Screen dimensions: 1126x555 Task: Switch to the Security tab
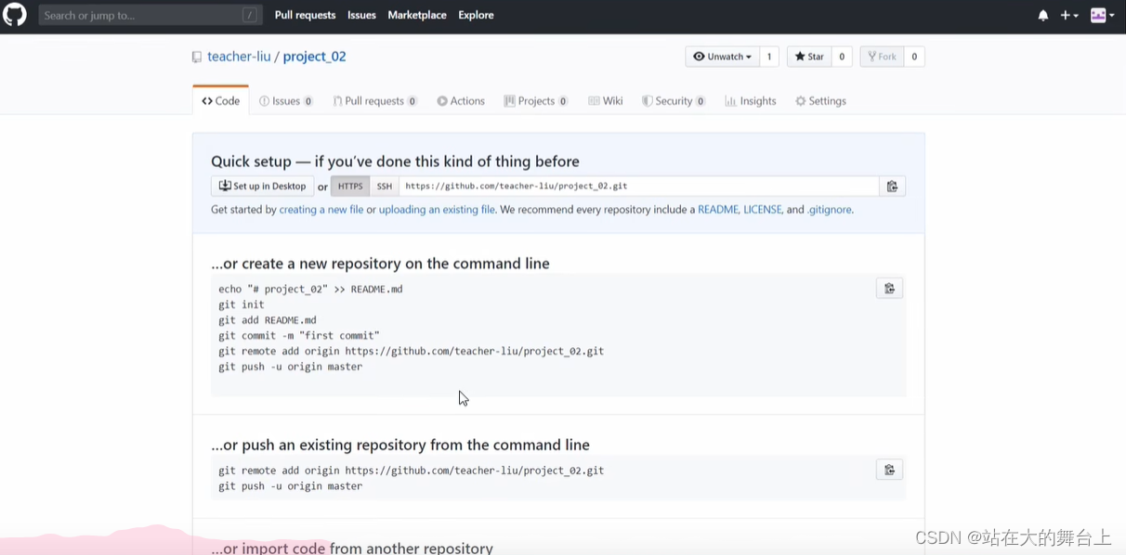point(674,101)
